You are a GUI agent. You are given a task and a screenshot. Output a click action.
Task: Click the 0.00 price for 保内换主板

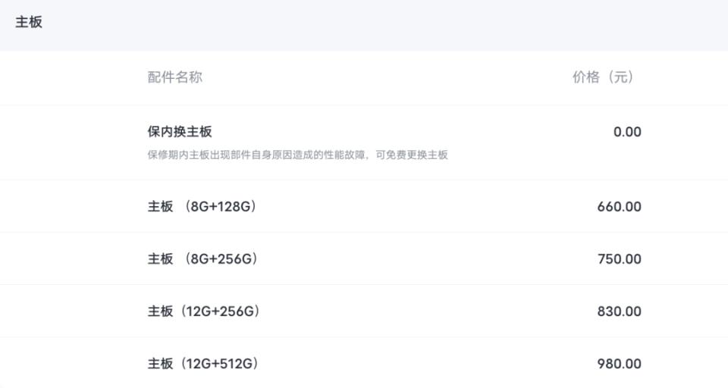[x=627, y=132]
